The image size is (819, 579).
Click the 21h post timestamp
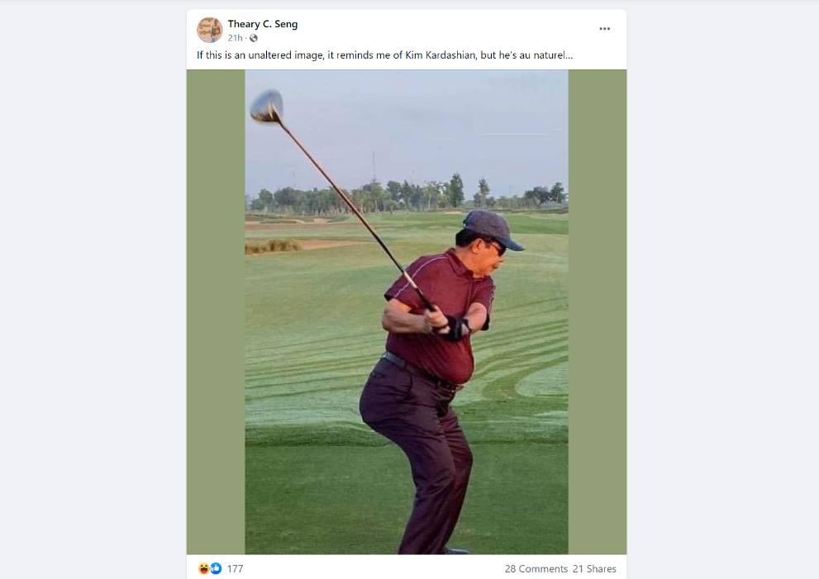point(235,38)
